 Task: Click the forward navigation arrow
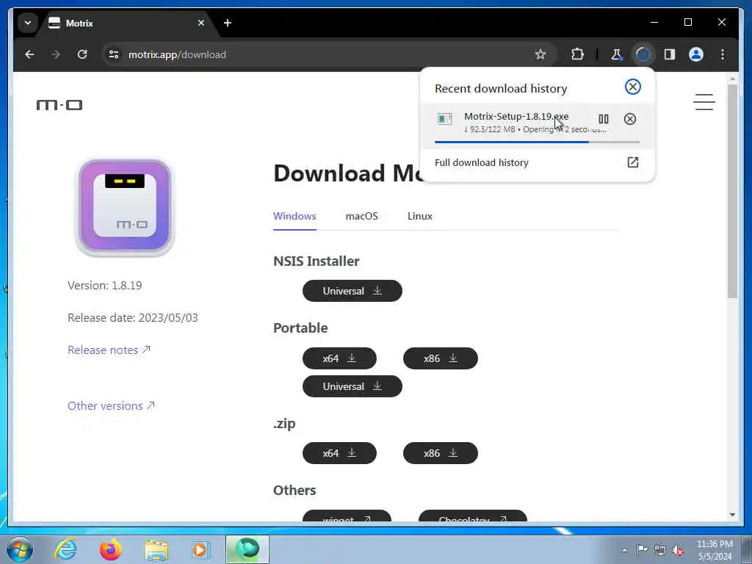(56, 54)
